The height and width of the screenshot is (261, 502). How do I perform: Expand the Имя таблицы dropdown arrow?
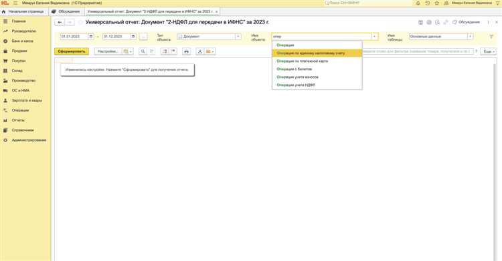470,37
